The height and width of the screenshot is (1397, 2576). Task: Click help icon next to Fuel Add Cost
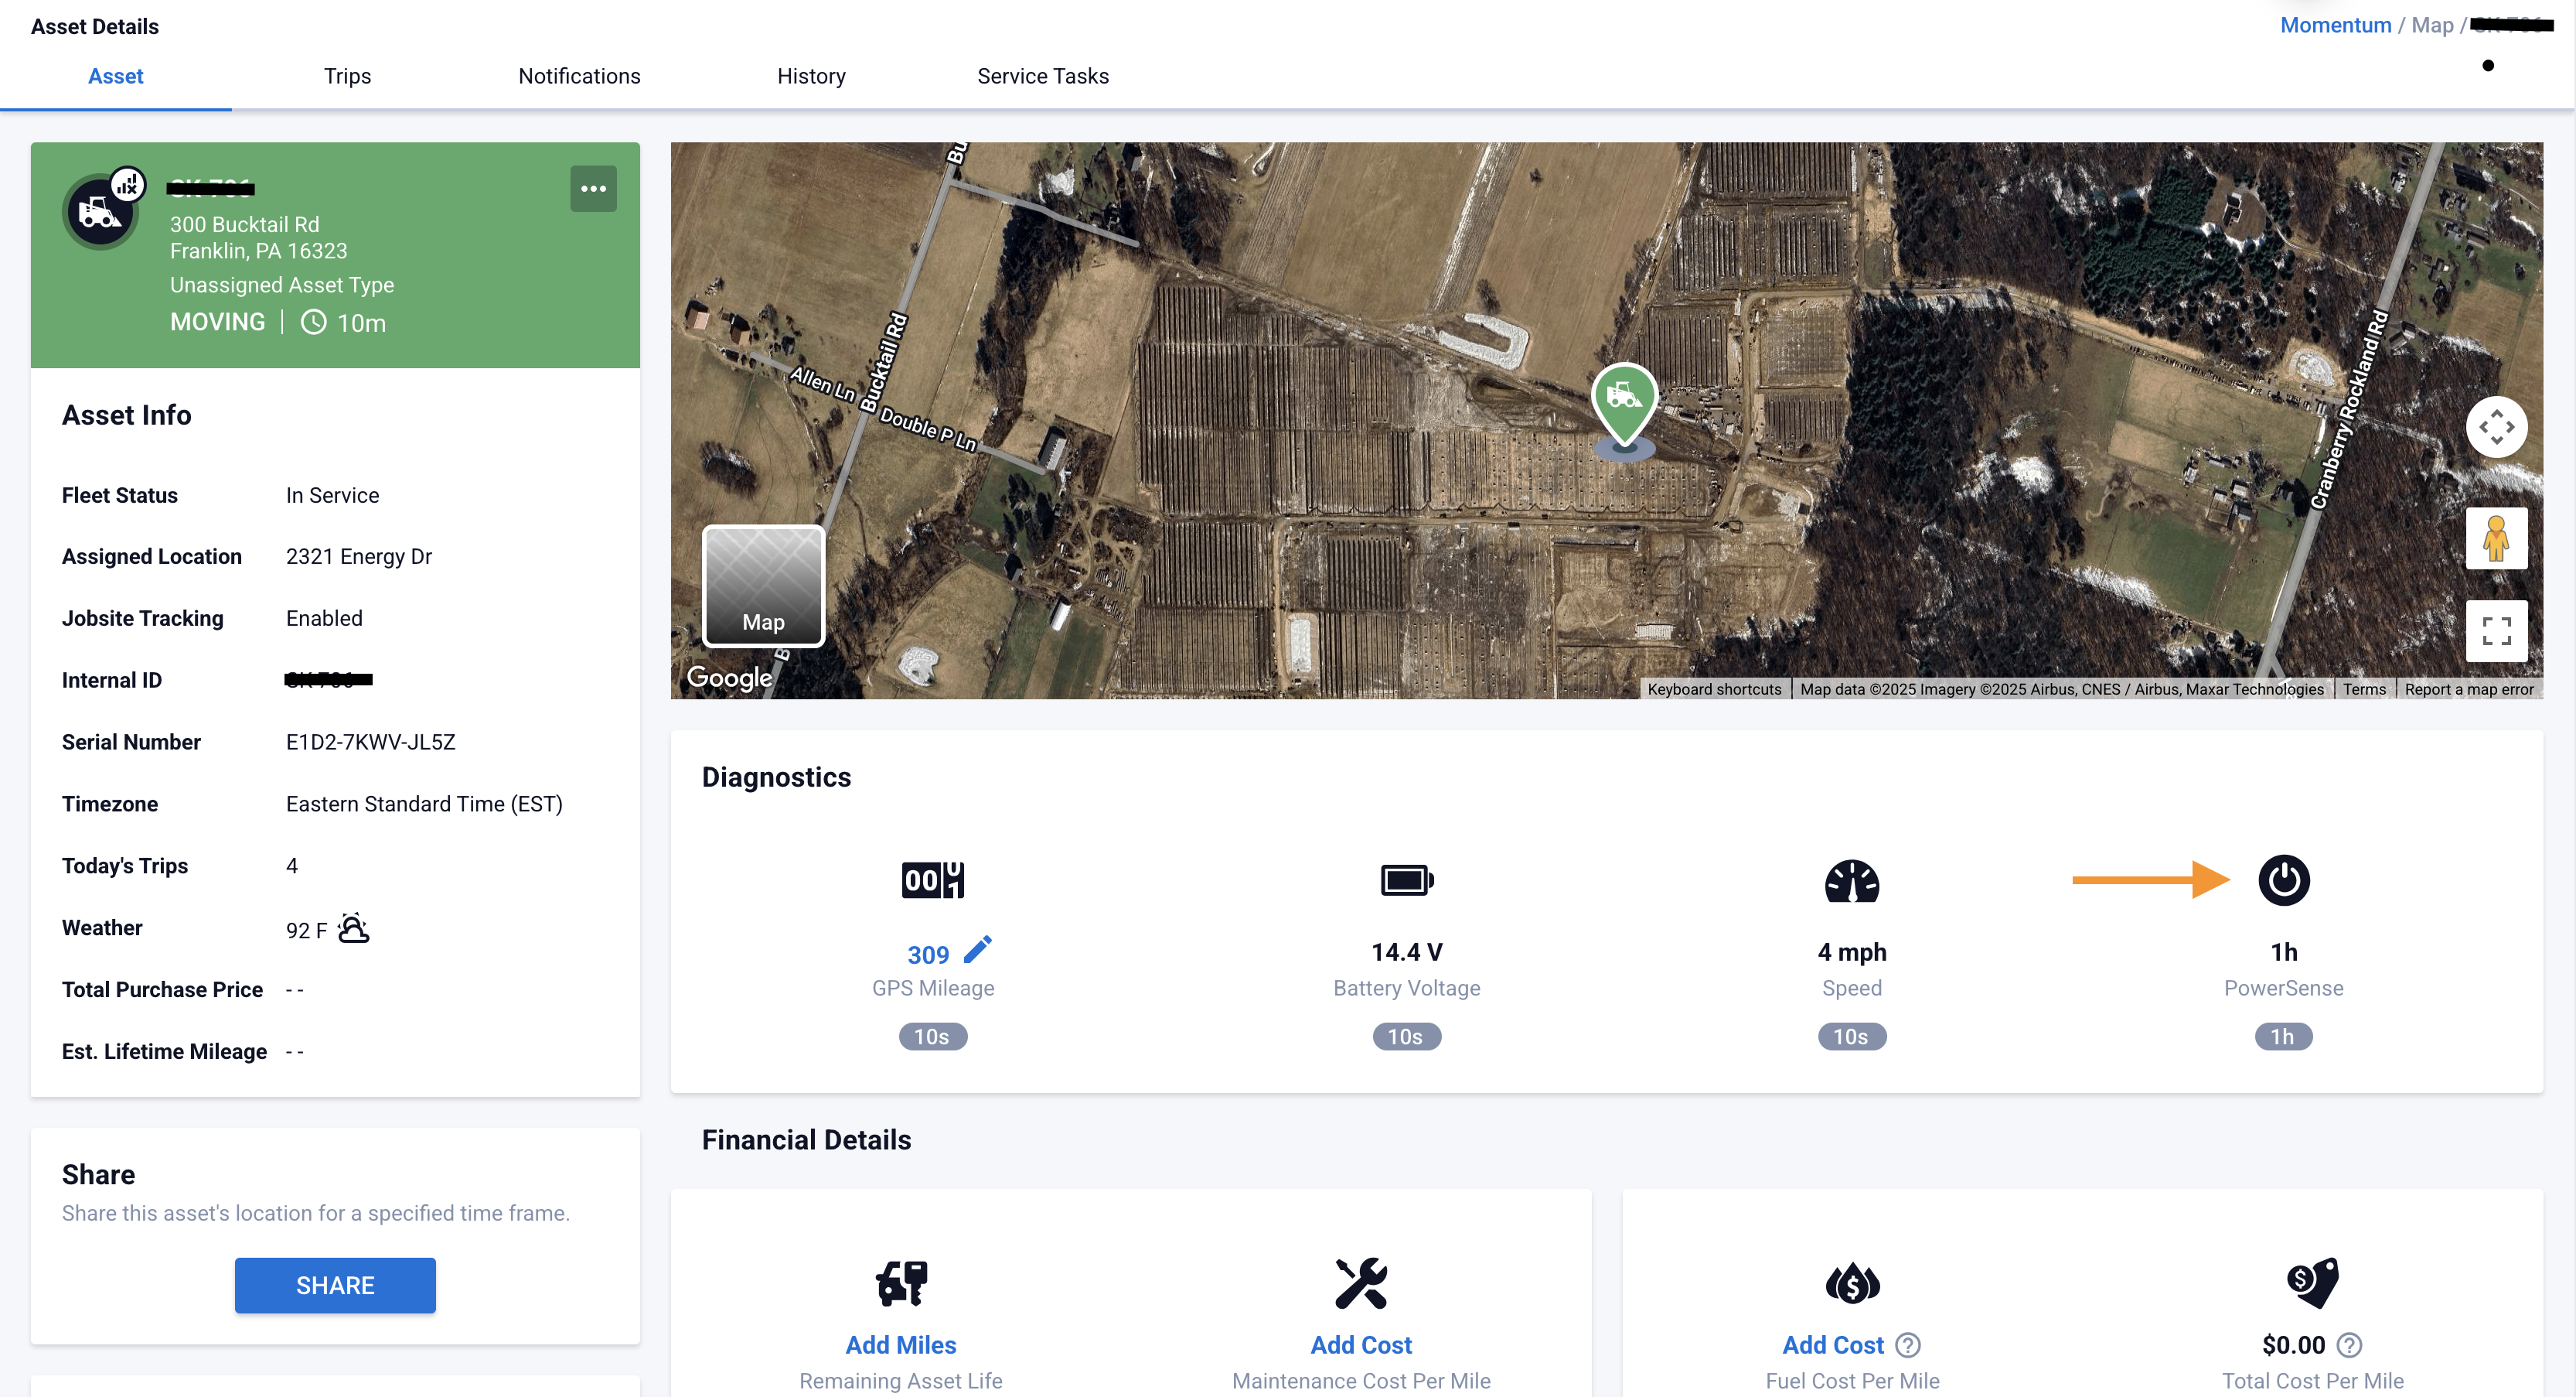coord(1908,1345)
